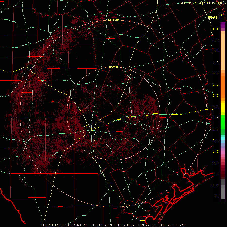227x227 pixels.
Task: Click the 6.6 legend value
Action: (x=216, y=73)
